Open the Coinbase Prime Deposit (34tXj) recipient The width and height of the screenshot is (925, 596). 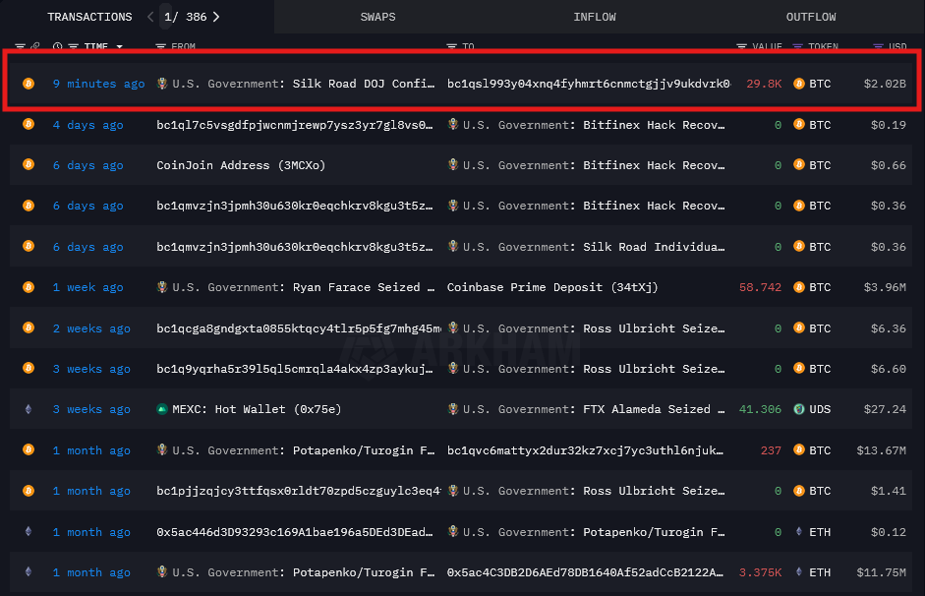pos(552,287)
